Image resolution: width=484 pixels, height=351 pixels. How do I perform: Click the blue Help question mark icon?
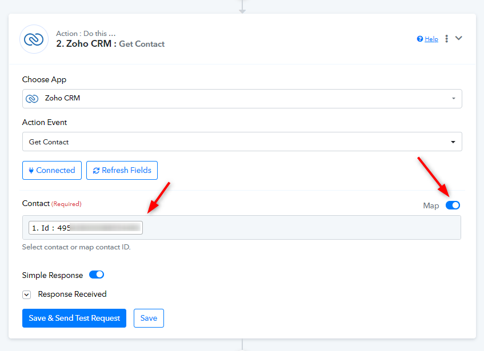[x=420, y=39]
